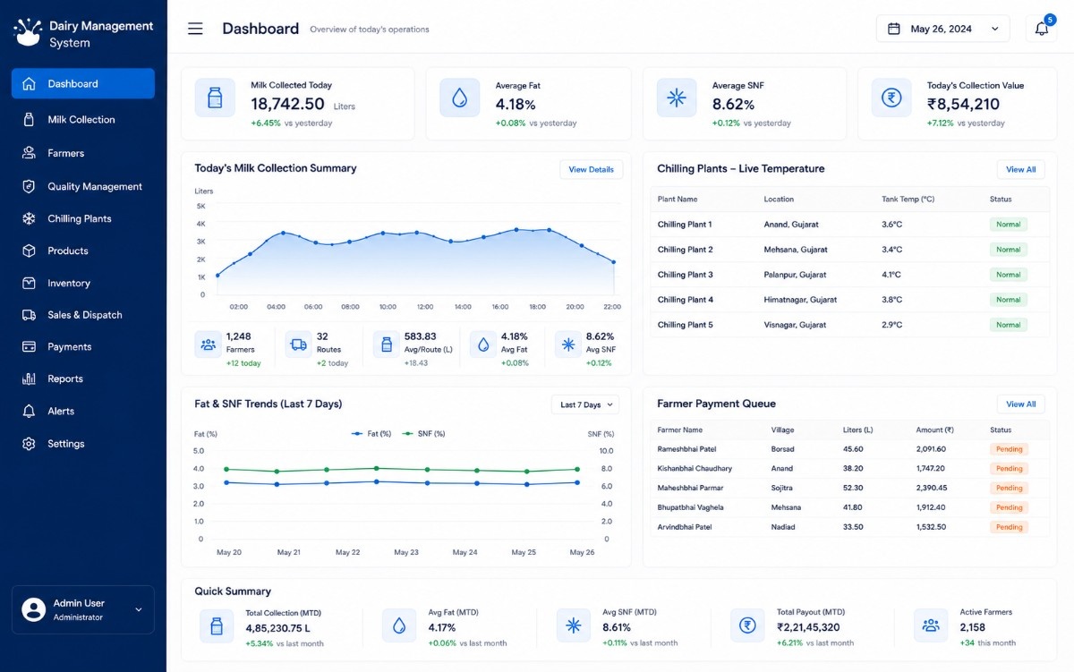Open the Last 7 Days range dropdown
The image size is (1074, 672).
(585, 404)
